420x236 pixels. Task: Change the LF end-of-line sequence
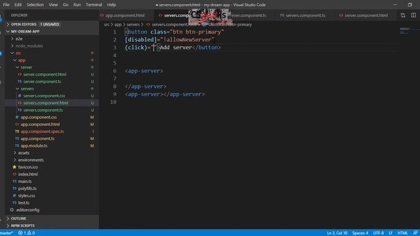tap(390, 233)
